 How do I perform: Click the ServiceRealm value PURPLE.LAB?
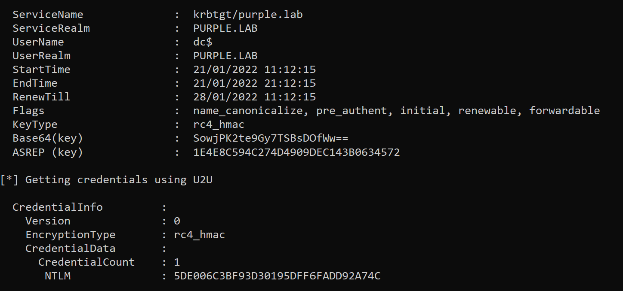(225, 28)
